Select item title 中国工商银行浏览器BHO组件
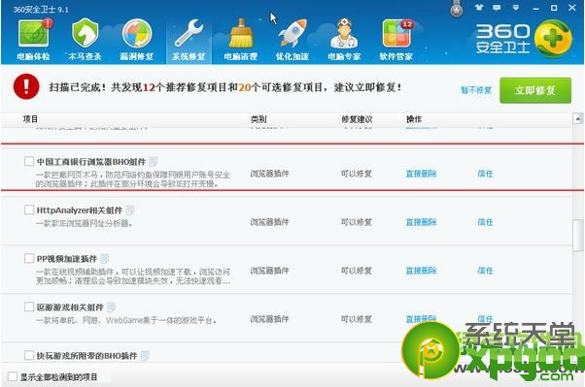Screen dimensions: 585x387 point(91,162)
